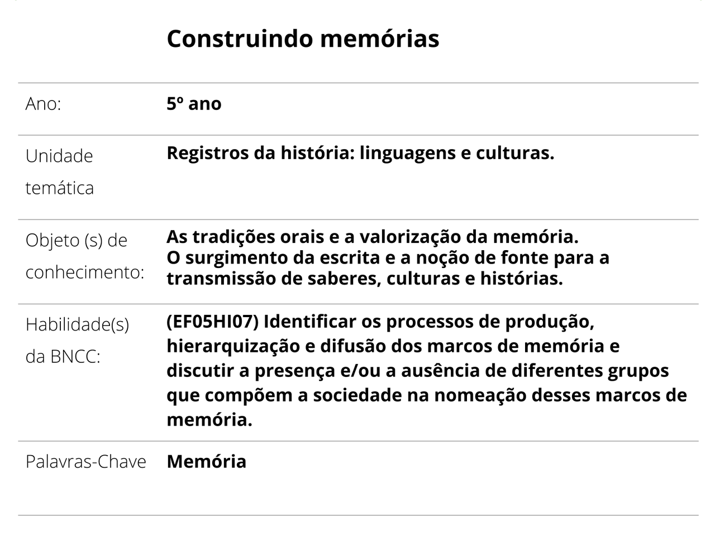Click the text "Registros da história: linguagens e culturas."
The height and width of the screenshot is (536, 715).
coord(360,153)
